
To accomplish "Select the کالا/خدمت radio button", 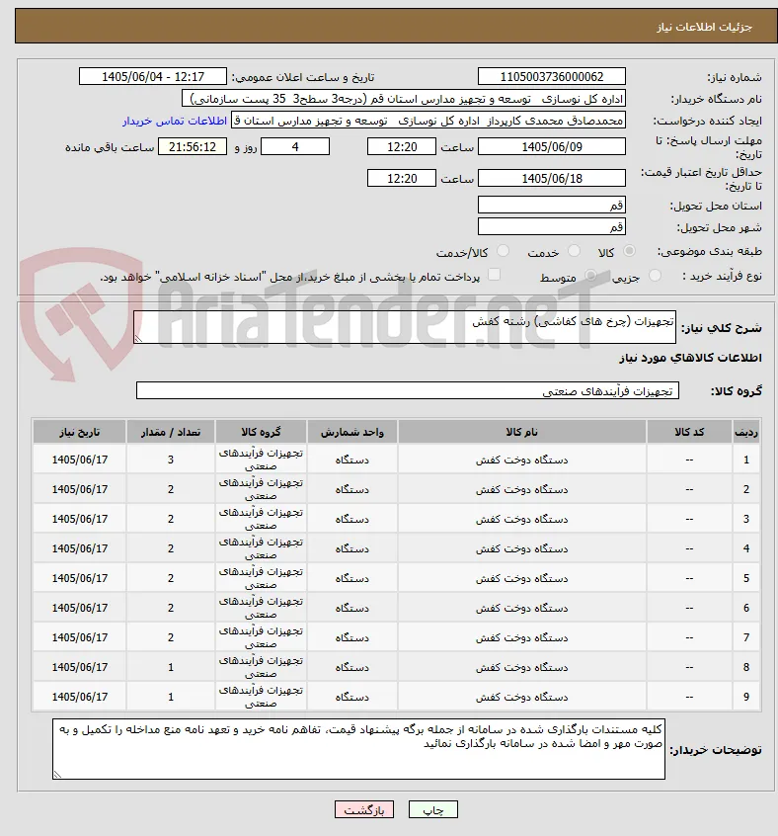I will pos(503,251).
